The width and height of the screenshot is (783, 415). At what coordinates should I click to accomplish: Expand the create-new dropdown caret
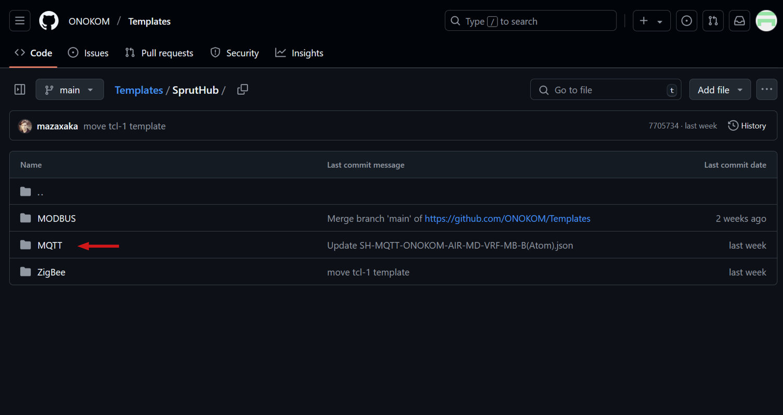(660, 21)
